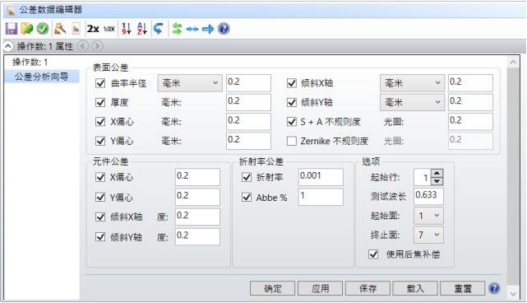Image resolution: width=527 pixels, height=303 pixels.
Task: Open 终止面 dropdown
Action: pyautogui.click(x=428, y=235)
